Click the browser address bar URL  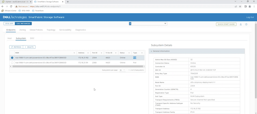pyautogui.click(x=45, y=6)
